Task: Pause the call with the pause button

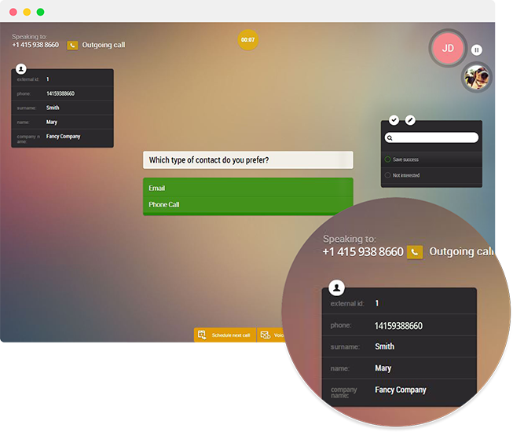Action: [x=477, y=49]
